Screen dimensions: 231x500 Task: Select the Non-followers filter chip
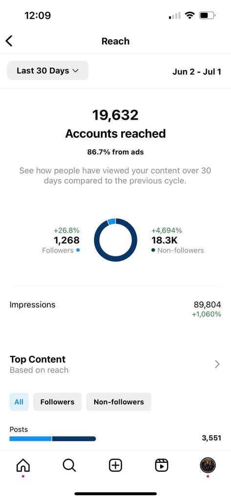(119, 402)
